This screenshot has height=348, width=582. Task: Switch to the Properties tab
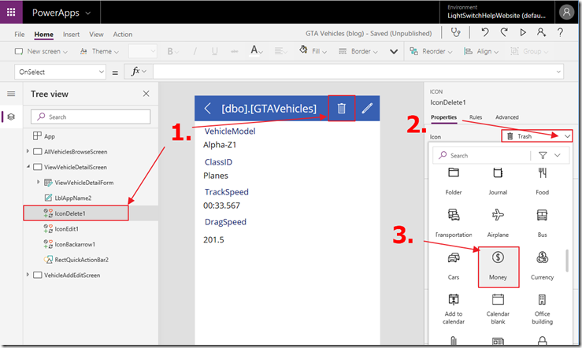[443, 117]
